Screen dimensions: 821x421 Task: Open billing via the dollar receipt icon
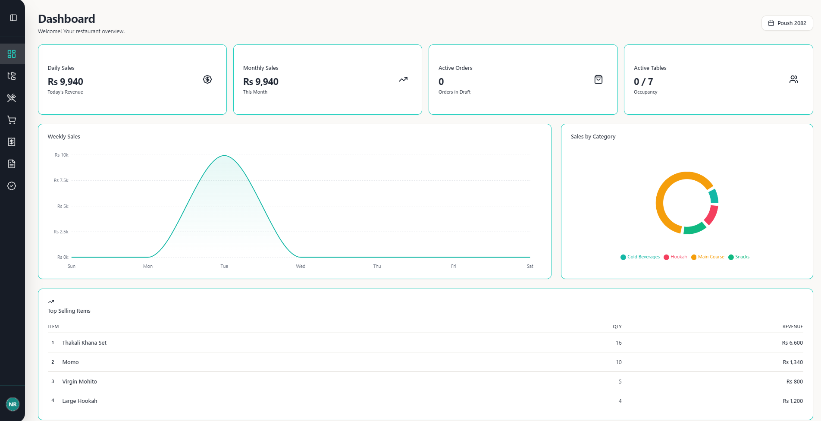[x=13, y=142]
